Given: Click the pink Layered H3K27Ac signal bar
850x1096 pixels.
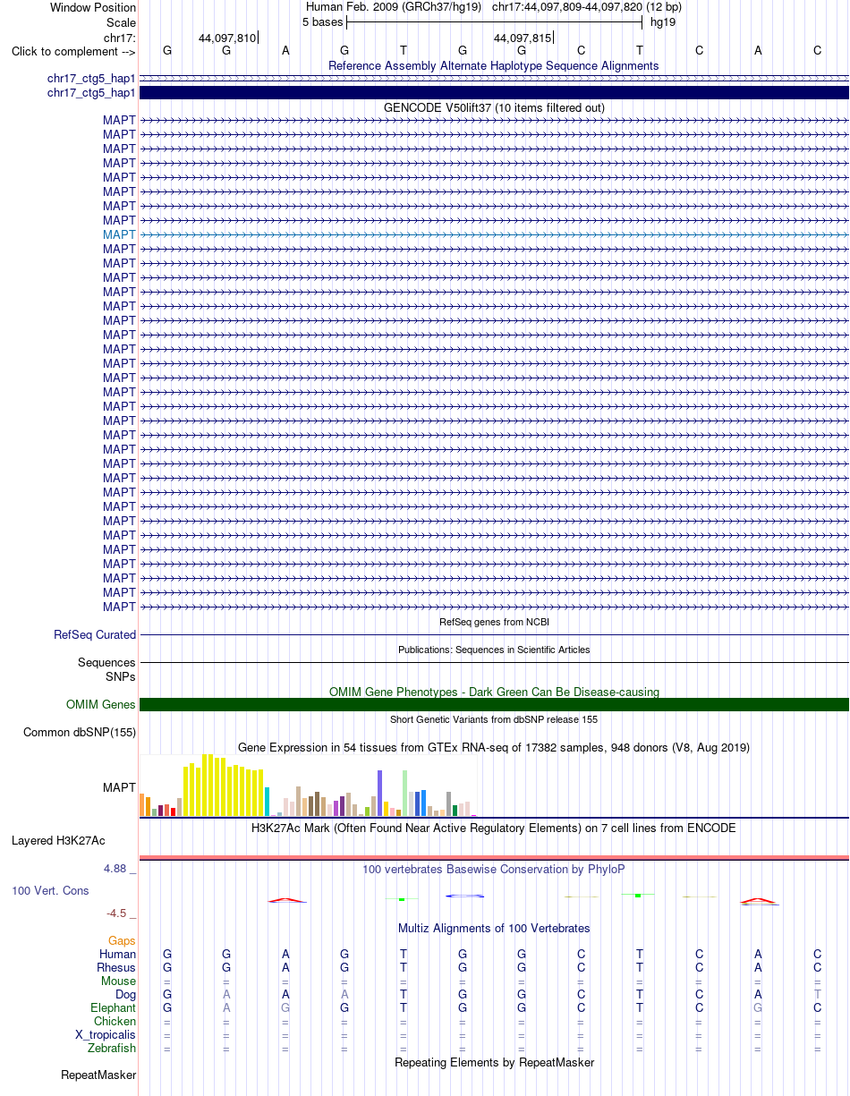Looking at the screenshot, I should [x=494, y=857].
